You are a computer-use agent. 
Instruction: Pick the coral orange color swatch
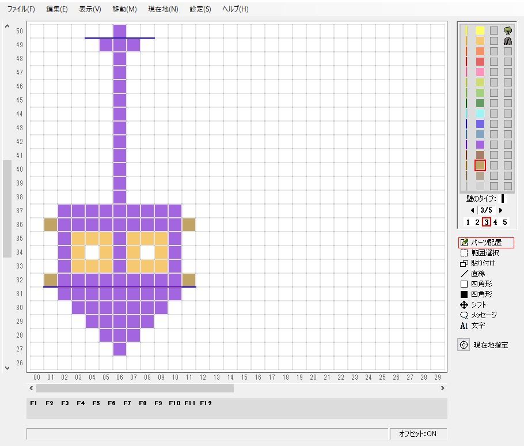pos(480,51)
